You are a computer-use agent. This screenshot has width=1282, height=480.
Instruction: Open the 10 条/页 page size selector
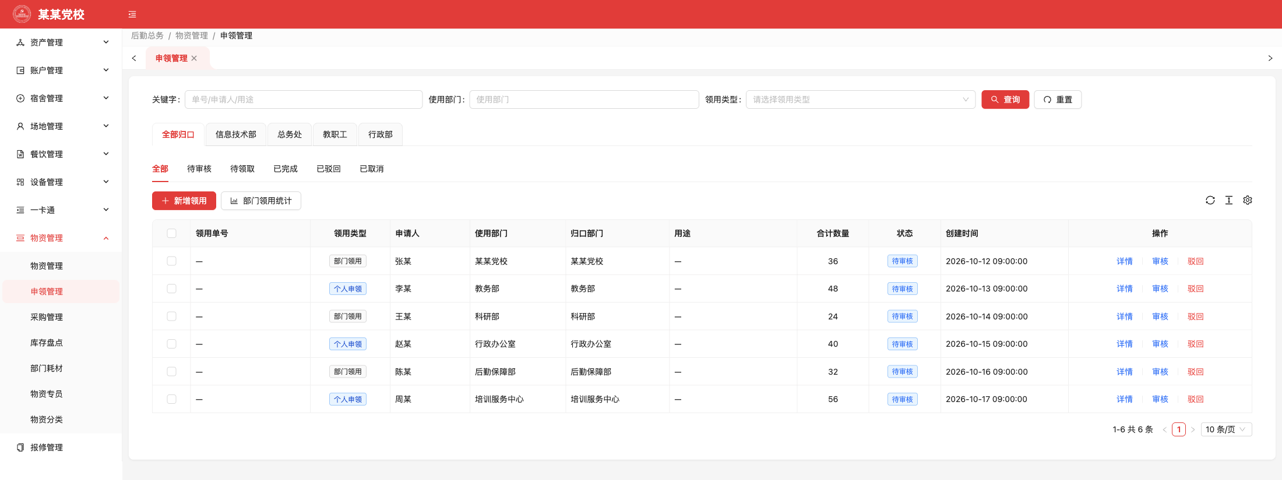tap(1226, 430)
